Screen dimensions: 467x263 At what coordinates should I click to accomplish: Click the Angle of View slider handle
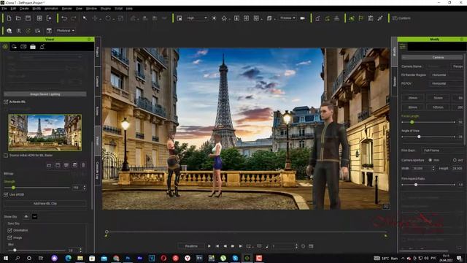click(x=419, y=137)
